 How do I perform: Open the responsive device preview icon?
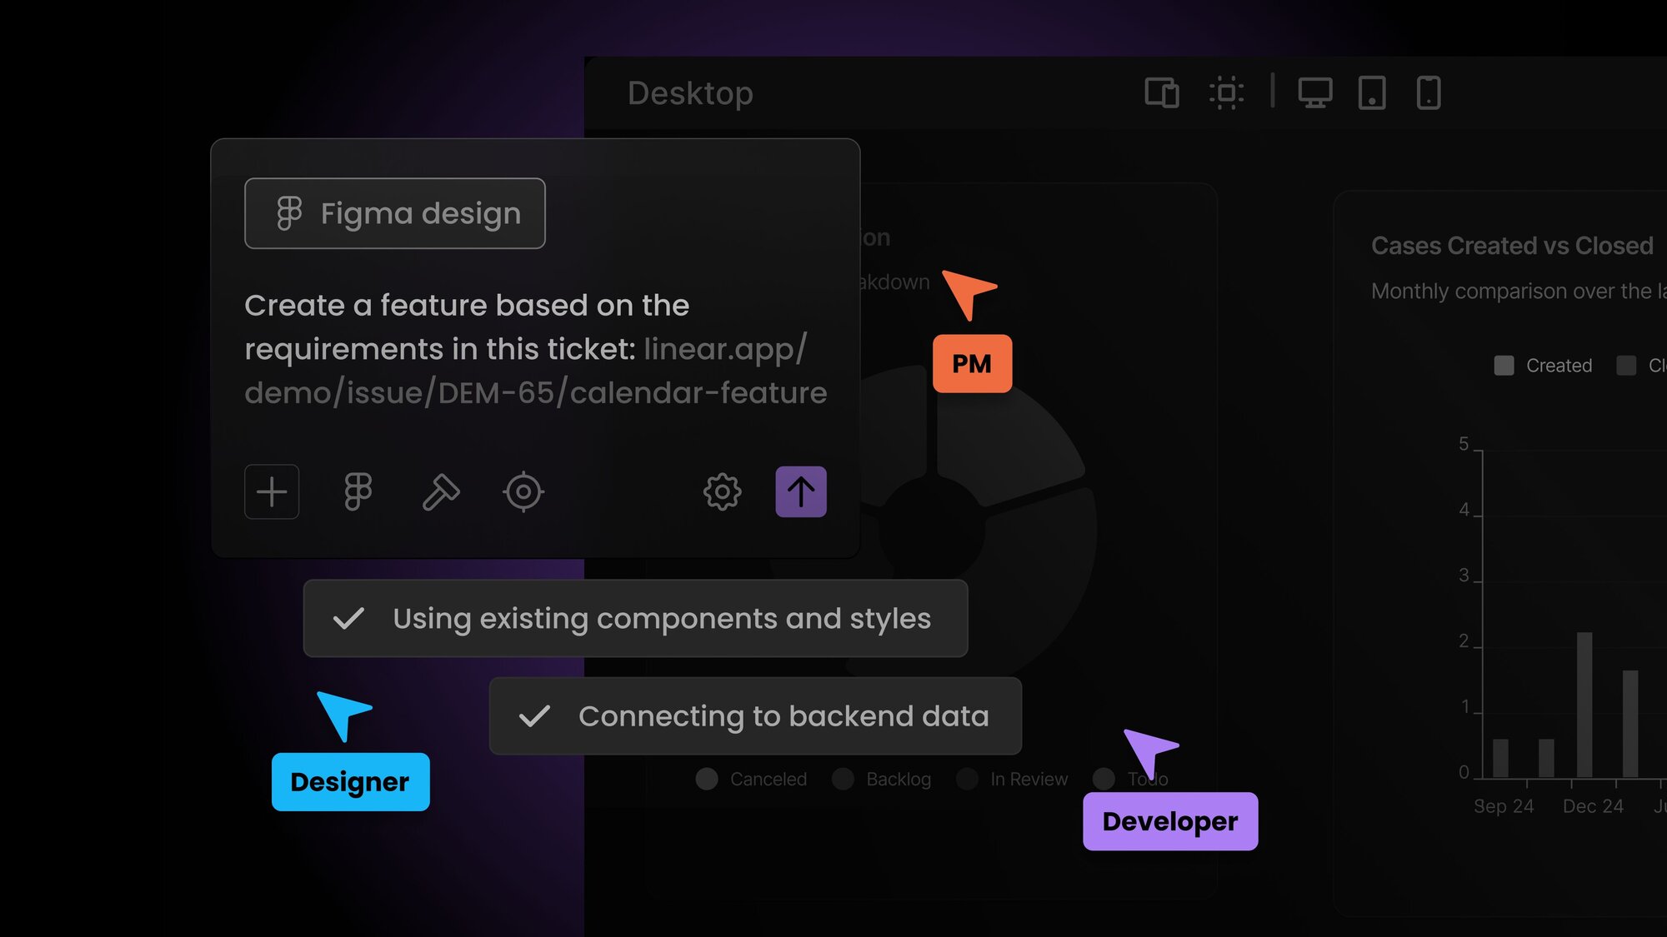pyautogui.click(x=1162, y=92)
